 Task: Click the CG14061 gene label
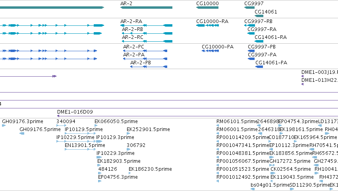tap(266, 12)
